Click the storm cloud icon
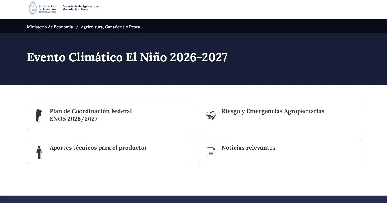 click(211, 115)
